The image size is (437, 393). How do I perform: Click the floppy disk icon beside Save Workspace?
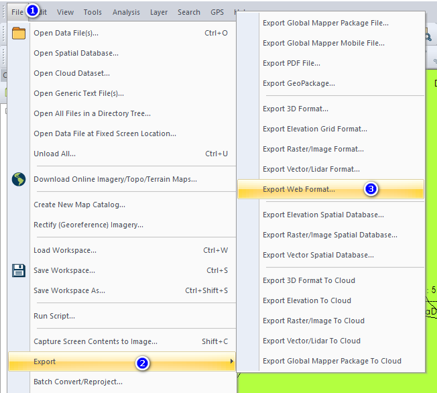(x=19, y=270)
